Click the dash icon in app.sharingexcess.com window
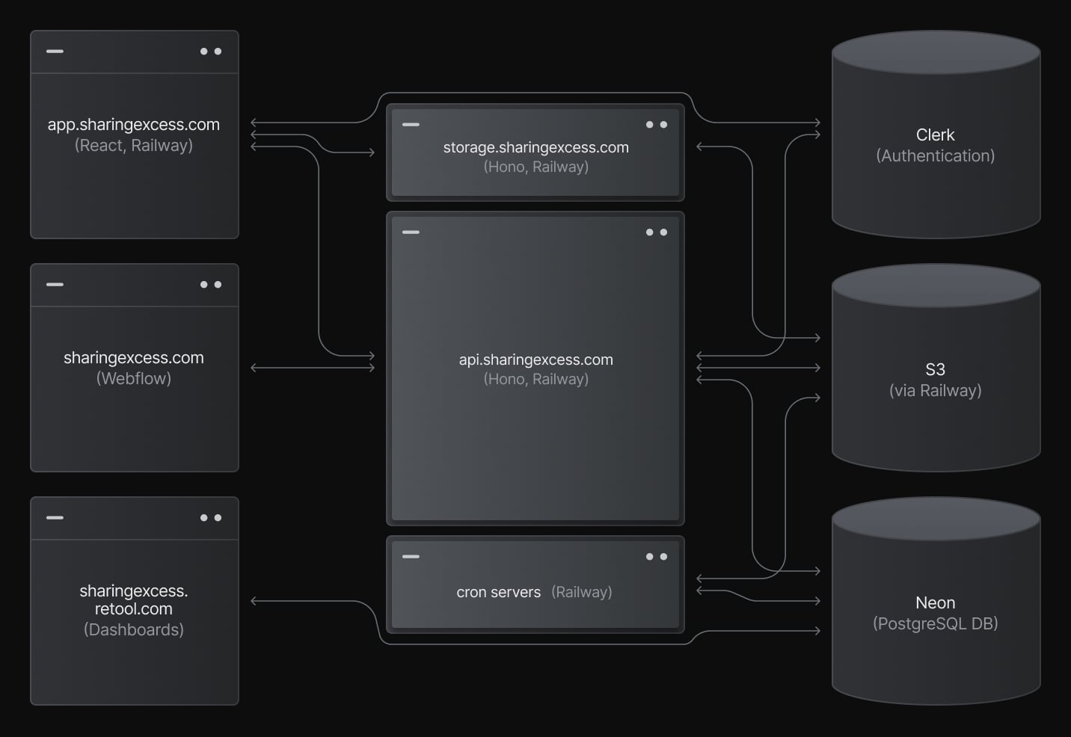The image size is (1071, 737). [x=55, y=52]
